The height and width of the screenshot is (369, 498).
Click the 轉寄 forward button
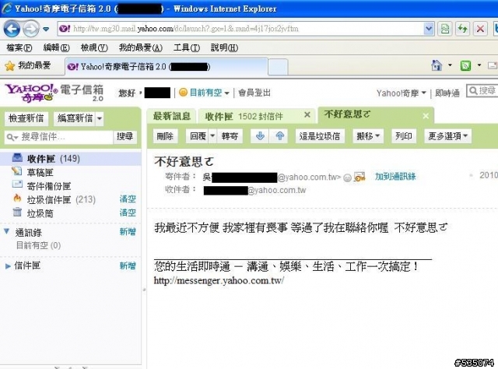pos(230,136)
